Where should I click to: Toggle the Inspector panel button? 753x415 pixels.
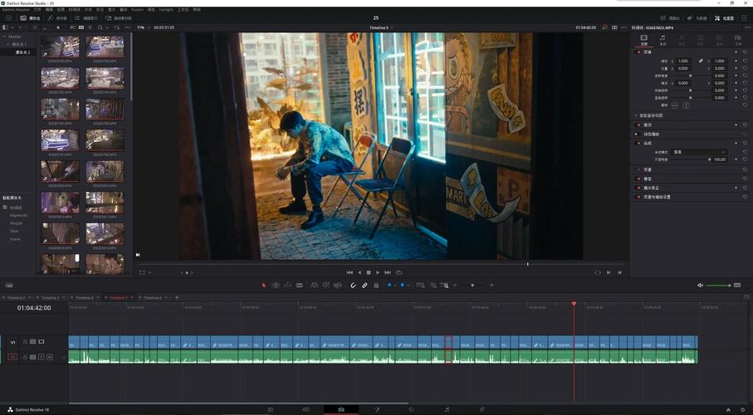point(724,17)
